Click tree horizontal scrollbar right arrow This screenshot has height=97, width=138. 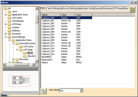point(33,64)
